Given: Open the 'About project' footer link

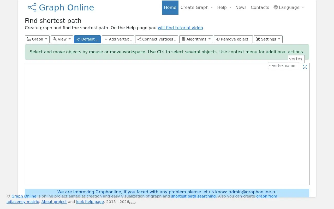Looking at the screenshot, I should coord(54,202).
